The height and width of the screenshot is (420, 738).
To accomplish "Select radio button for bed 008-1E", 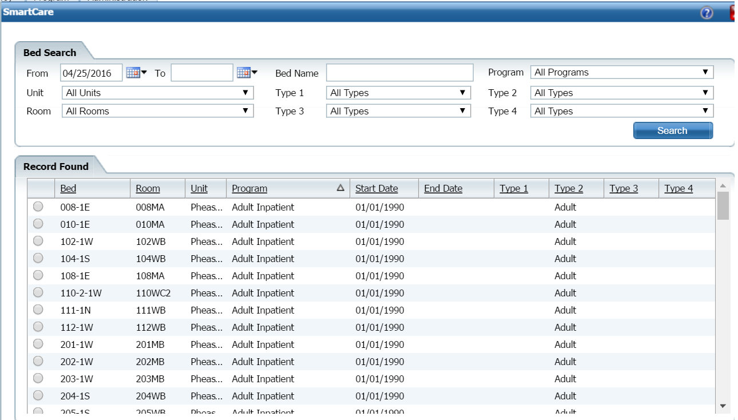I will click(x=38, y=207).
